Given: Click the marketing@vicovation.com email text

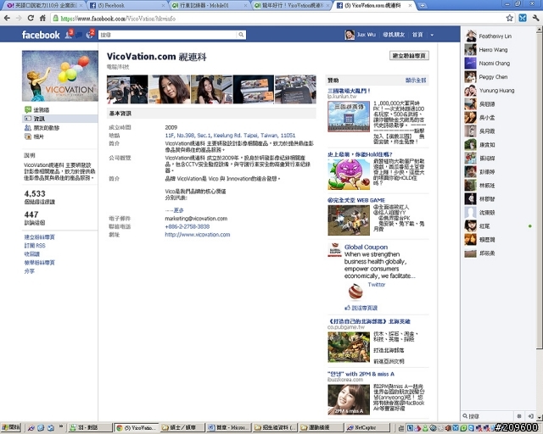Looking at the screenshot, I should click(196, 219).
